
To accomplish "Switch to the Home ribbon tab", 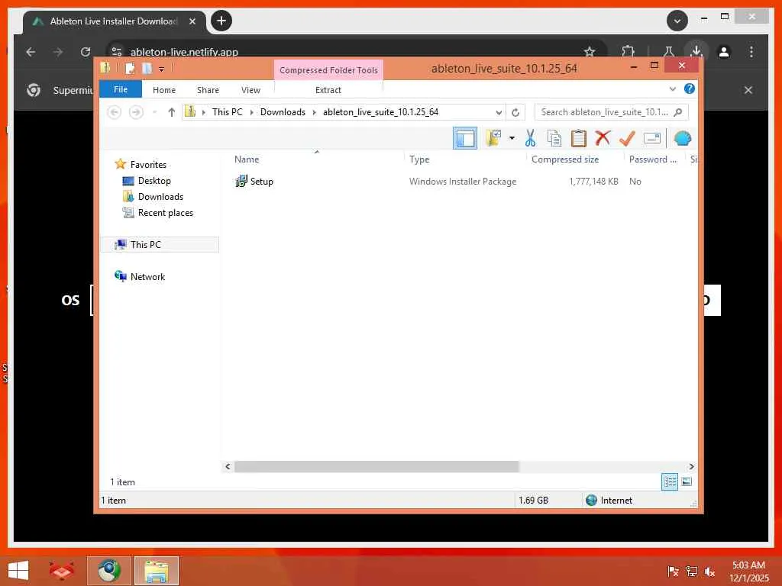I will click(164, 90).
